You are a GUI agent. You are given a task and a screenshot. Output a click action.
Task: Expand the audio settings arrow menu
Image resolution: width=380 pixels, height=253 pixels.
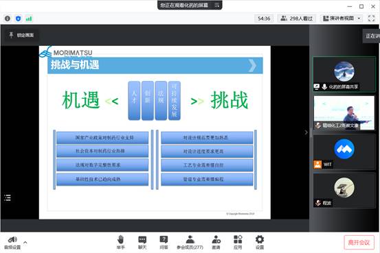tap(25, 242)
